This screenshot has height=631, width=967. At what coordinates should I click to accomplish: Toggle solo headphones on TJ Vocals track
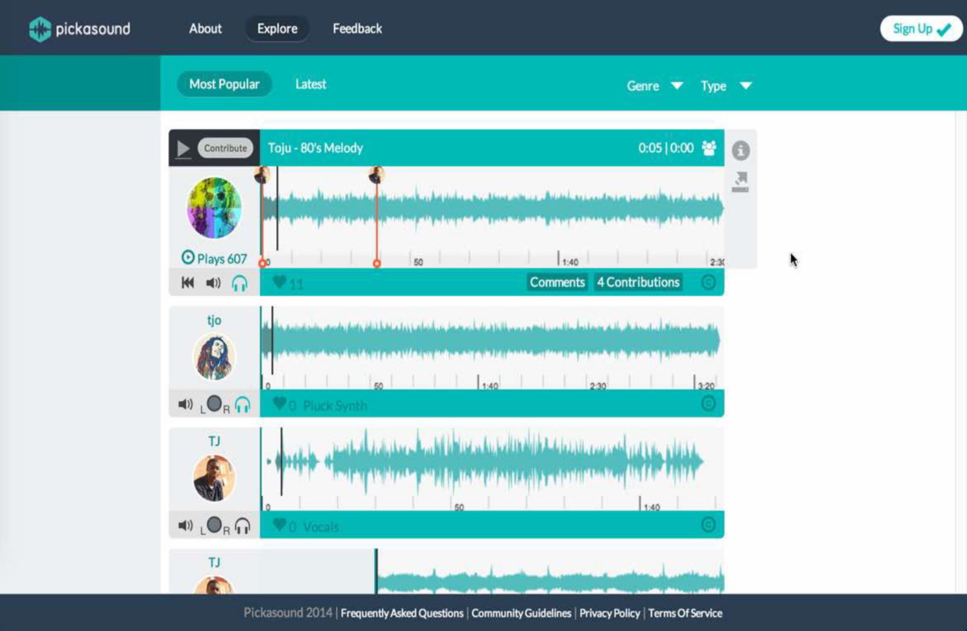242,526
